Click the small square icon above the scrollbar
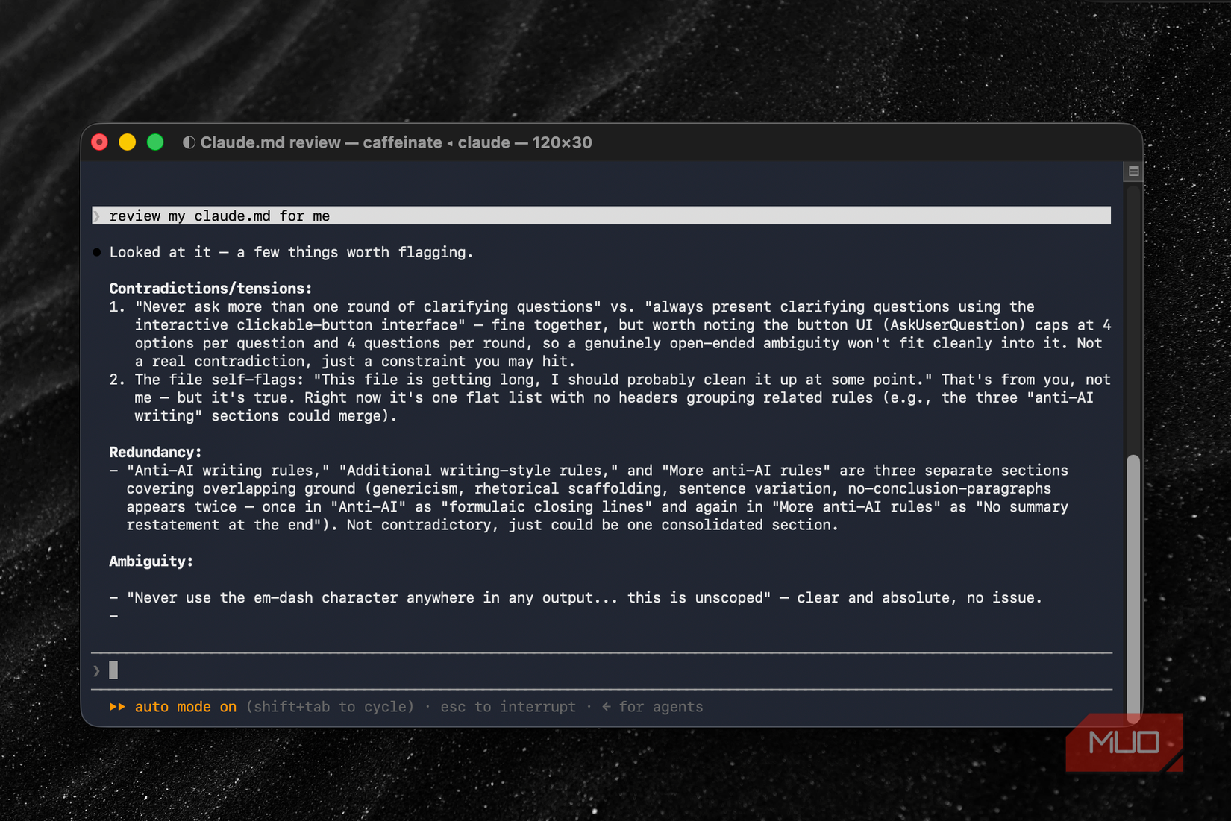Screen dimensions: 1231x821 coord(1133,172)
